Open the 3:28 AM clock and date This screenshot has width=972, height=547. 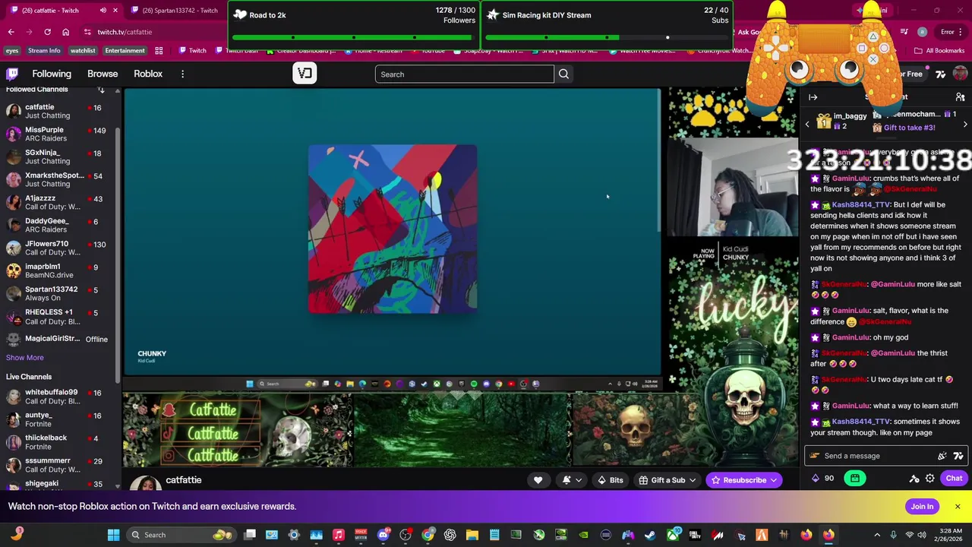pos(950,535)
